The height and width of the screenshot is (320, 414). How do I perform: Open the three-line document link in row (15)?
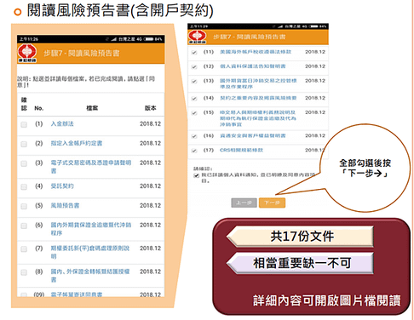click(258, 118)
